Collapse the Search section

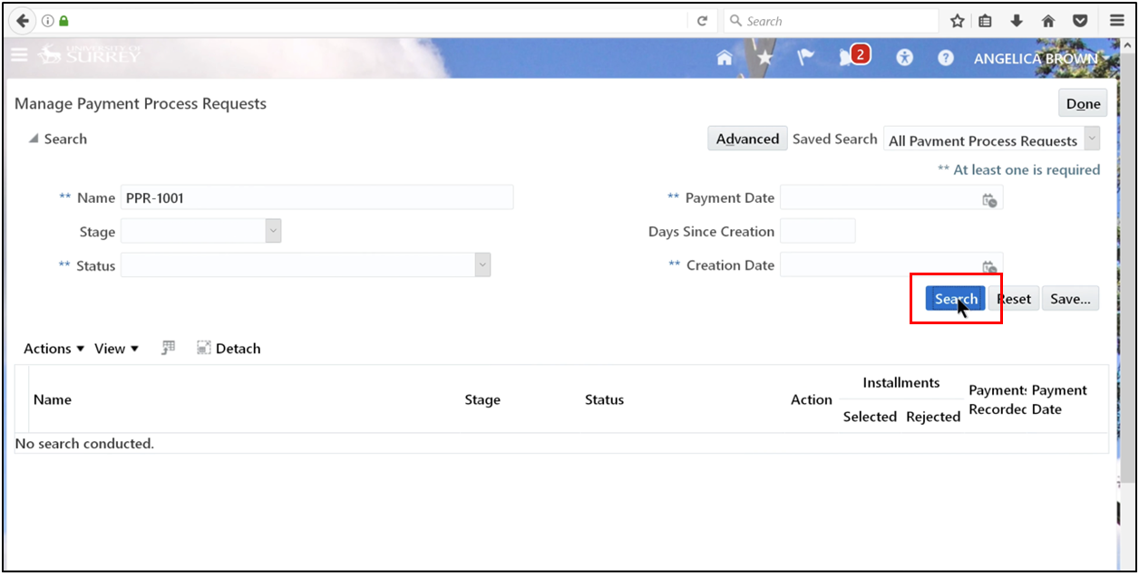(x=32, y=139)
